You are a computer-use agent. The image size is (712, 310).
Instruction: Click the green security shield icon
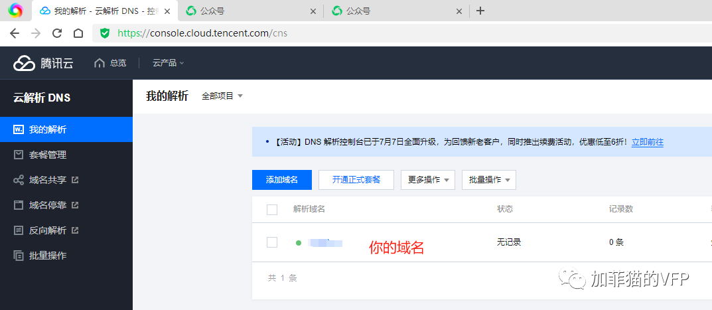pos(105,33)
